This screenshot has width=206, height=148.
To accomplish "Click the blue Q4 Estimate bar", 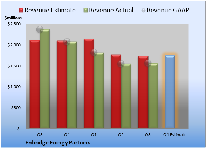I will click(x=170, y=92).
